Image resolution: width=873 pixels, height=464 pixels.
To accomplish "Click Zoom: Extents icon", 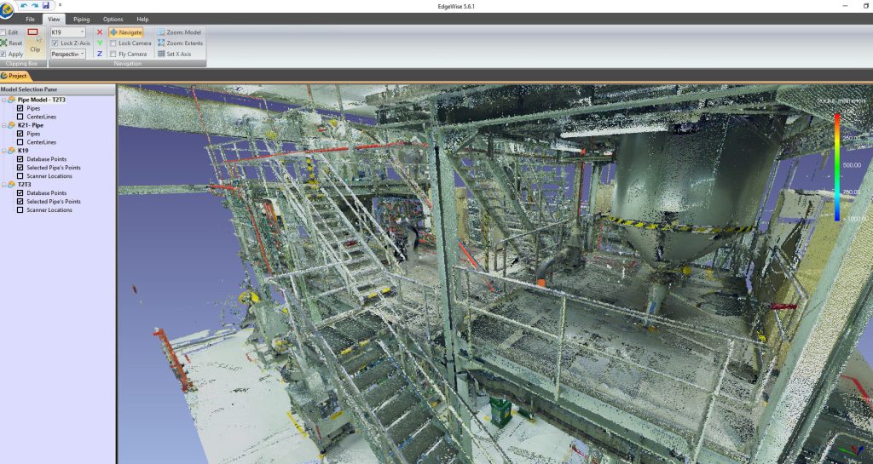I will [161, 43].
